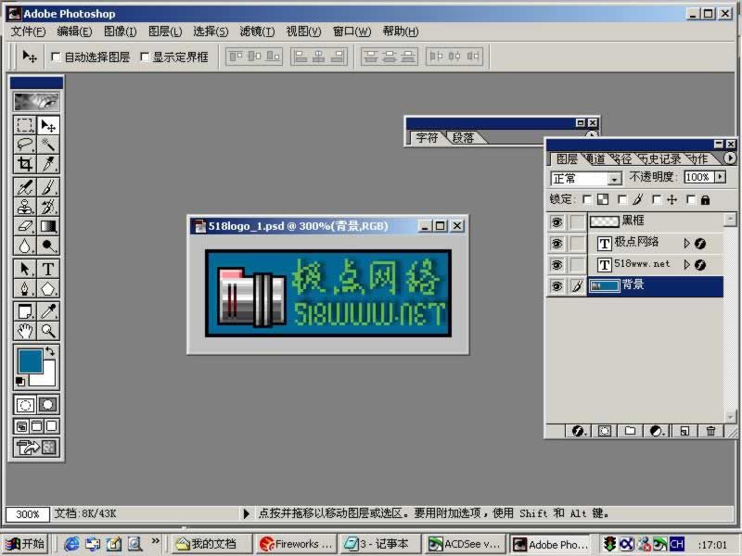742x556 pixels.
Task: Select the Hand tool
Action: point(25,331)
